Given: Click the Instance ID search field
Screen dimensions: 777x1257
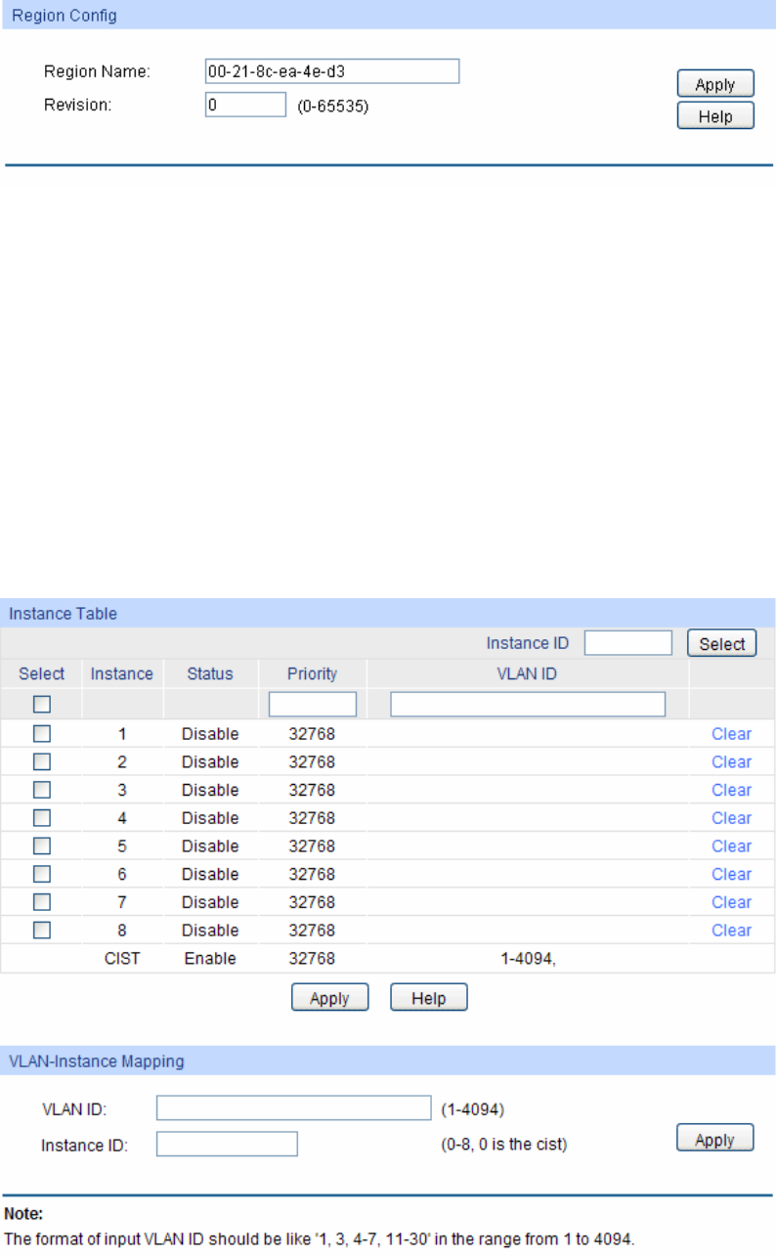Looking at the screenshot, I should click(x=627, y=643).
